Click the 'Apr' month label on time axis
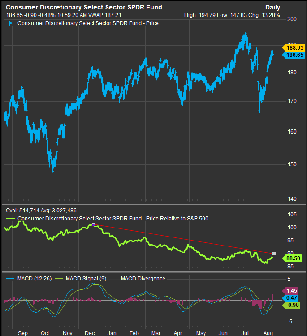Image resolution: width=307 pixels, height=336 pixels. point(178,333)
